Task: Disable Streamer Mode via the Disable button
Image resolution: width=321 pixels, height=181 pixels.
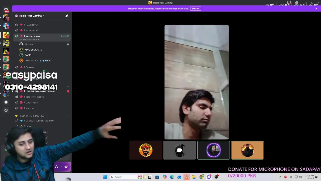Action: (196, 9)
